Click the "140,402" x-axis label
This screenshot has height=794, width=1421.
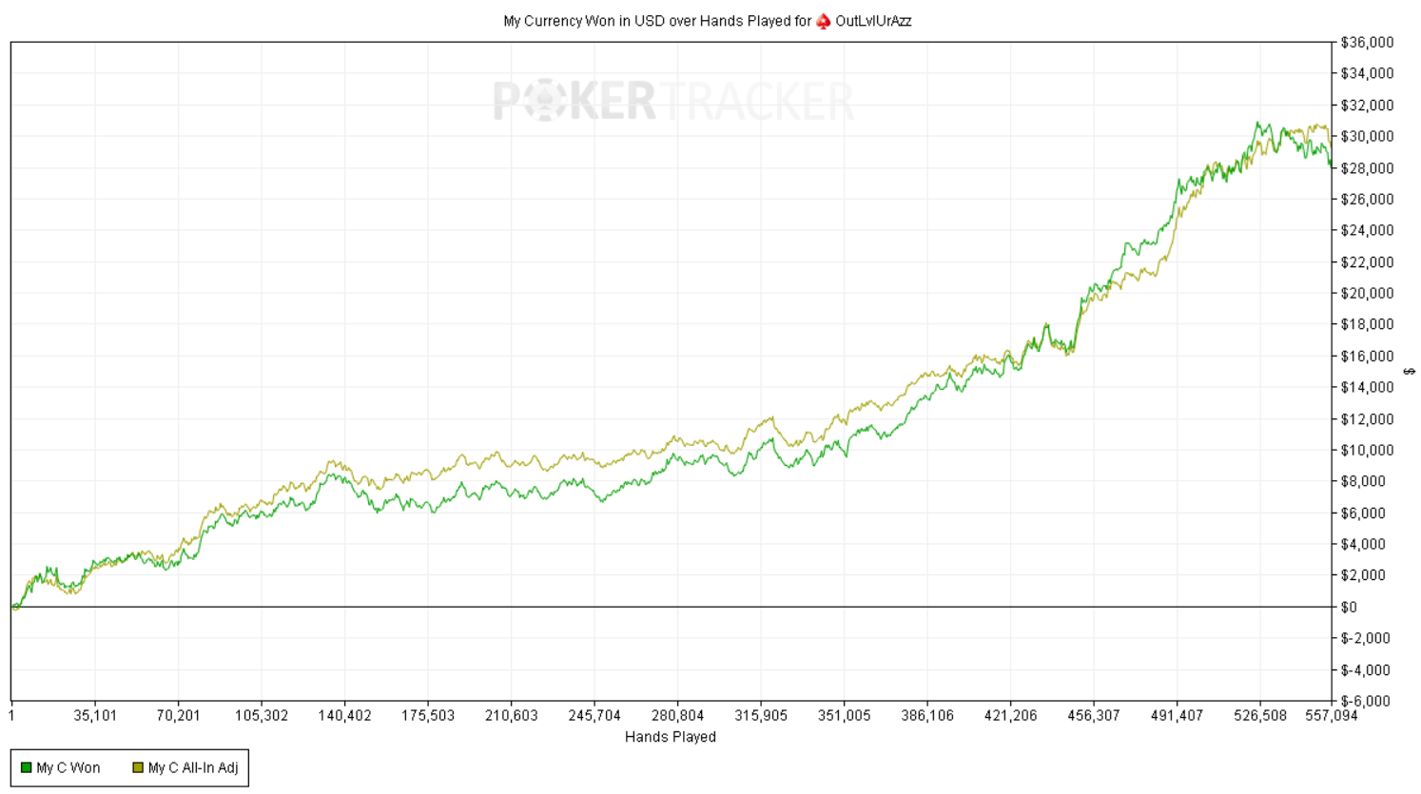344,715
